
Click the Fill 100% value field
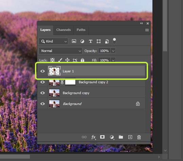(105, 60)
